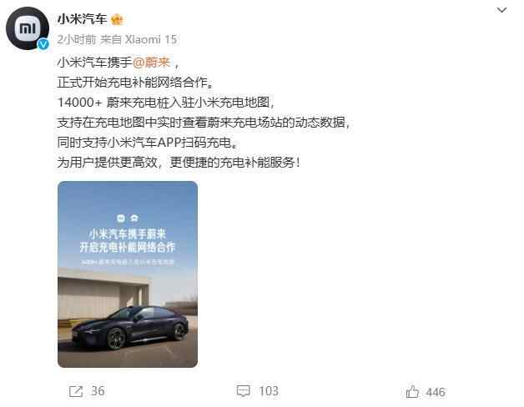Open the attached car poster image

click(x=128, y=274)
